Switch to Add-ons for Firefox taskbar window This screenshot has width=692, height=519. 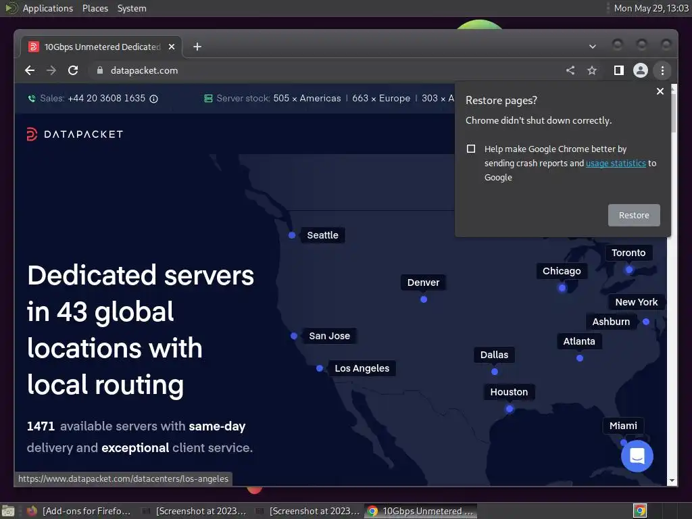tap(79, 511)
